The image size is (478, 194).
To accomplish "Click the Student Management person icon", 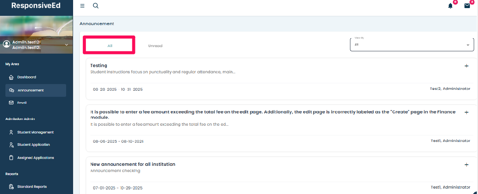I will click(11, 132).
